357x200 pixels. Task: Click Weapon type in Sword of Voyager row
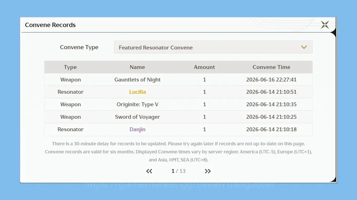tap(71, 117)
